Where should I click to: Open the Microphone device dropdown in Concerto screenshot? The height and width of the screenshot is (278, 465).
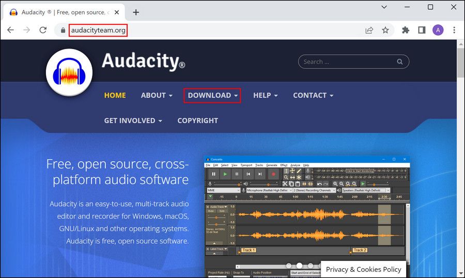pyautogui.click(x=269, y=190)
